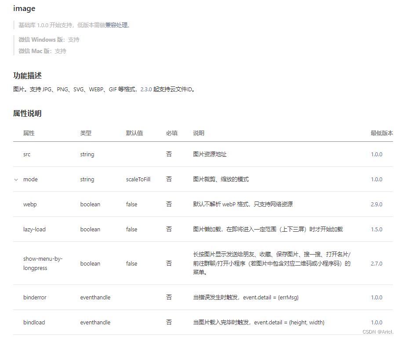Select the src attribute name
Screen dimensions: 400x338
27,155
